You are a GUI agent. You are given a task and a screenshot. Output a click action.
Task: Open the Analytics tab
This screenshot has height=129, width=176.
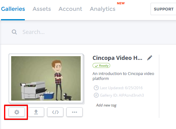(x=102, y=9)
